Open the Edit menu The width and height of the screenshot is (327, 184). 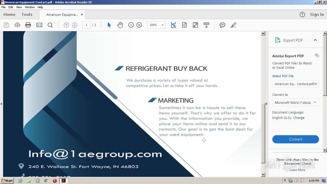tap(11, 7)
